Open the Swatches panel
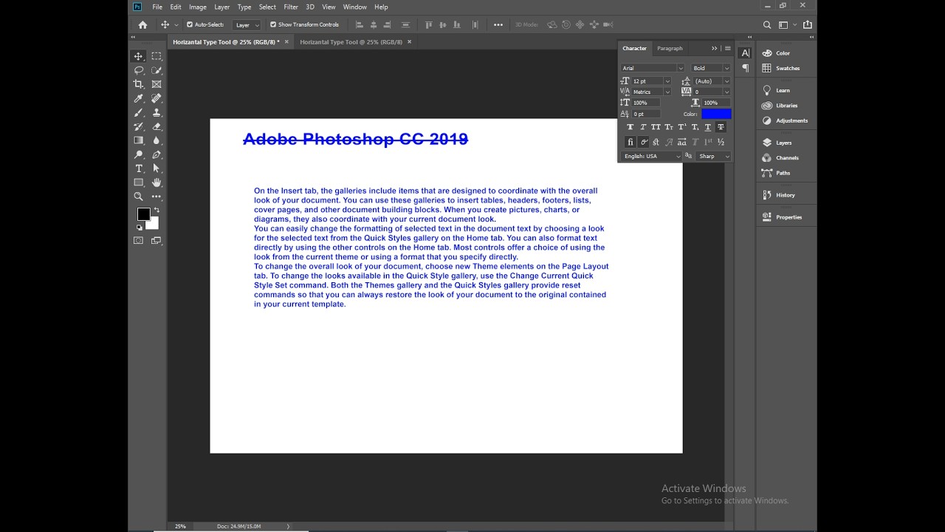The height and width of the screenshot is (532, 945). [x=788, y=68]
